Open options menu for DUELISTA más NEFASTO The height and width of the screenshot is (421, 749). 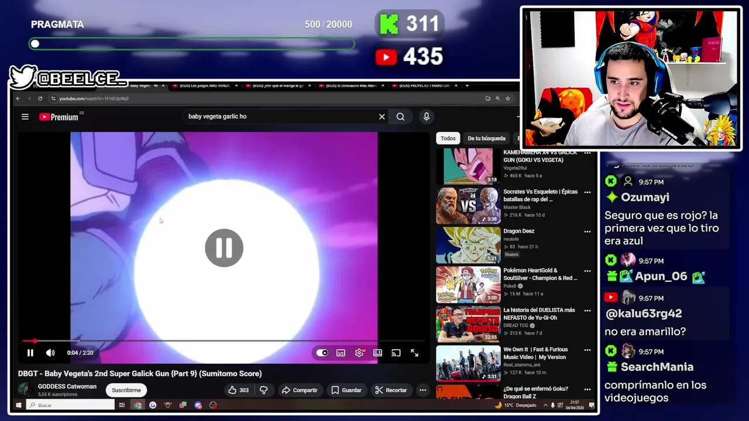tap(587, 310)
